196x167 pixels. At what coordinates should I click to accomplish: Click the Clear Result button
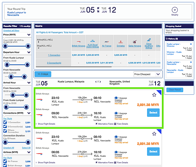point(175,90)
